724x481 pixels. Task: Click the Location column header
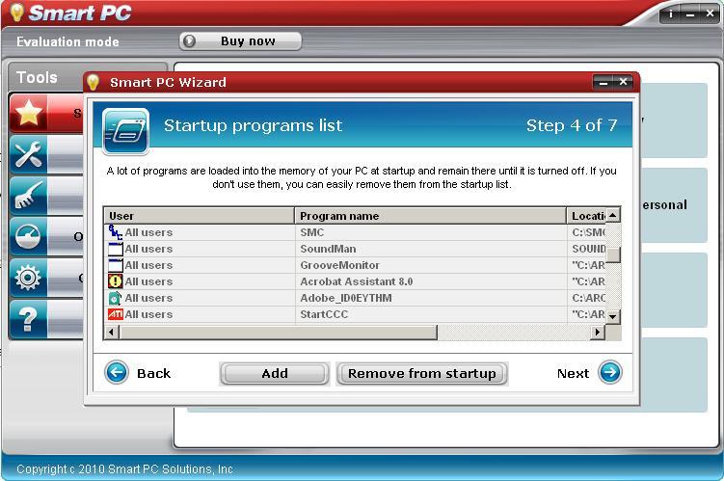pyautogui.click(x=586, y=216)
